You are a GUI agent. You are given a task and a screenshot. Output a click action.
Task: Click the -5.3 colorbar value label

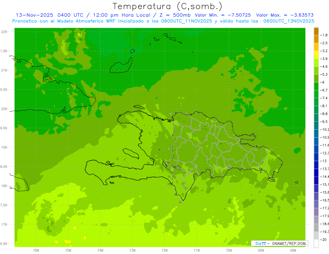click(324, 75)
